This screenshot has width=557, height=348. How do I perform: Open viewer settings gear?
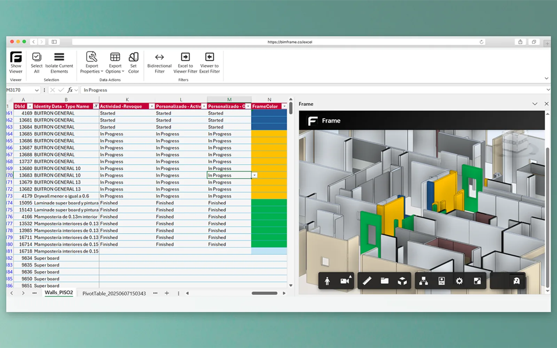point(459,281)
